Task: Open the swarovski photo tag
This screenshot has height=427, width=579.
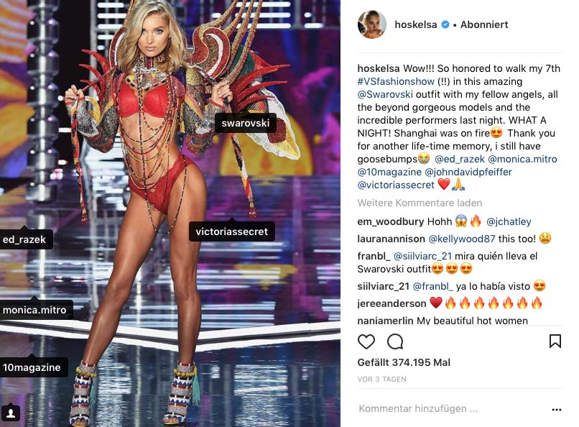Action: 246,124
